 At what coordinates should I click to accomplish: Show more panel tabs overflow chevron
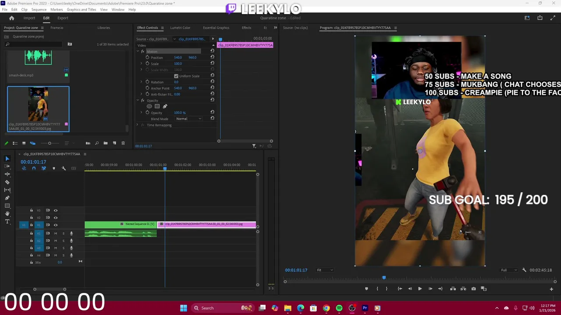(x=275, y=28)
